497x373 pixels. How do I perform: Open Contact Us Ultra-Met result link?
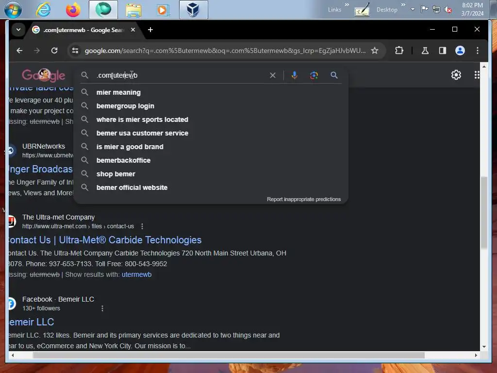click(x=105, y=240)
